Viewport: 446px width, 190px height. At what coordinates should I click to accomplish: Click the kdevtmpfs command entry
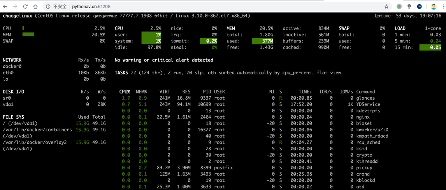[x=368, y=111]
